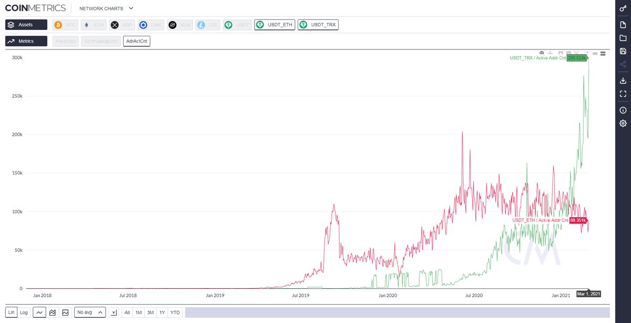
Task: Toggle the LINK asset chip
Action: click(151, 25)
